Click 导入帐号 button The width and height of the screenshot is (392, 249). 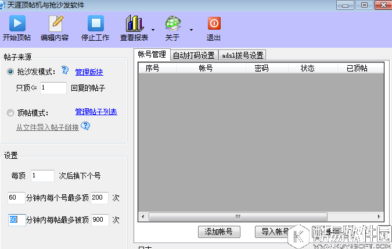[275, 232]
